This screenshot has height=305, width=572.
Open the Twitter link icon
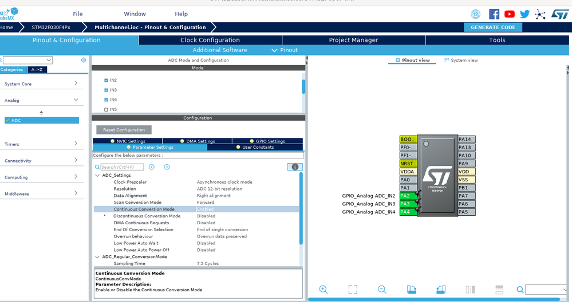(x=524, y=14)
